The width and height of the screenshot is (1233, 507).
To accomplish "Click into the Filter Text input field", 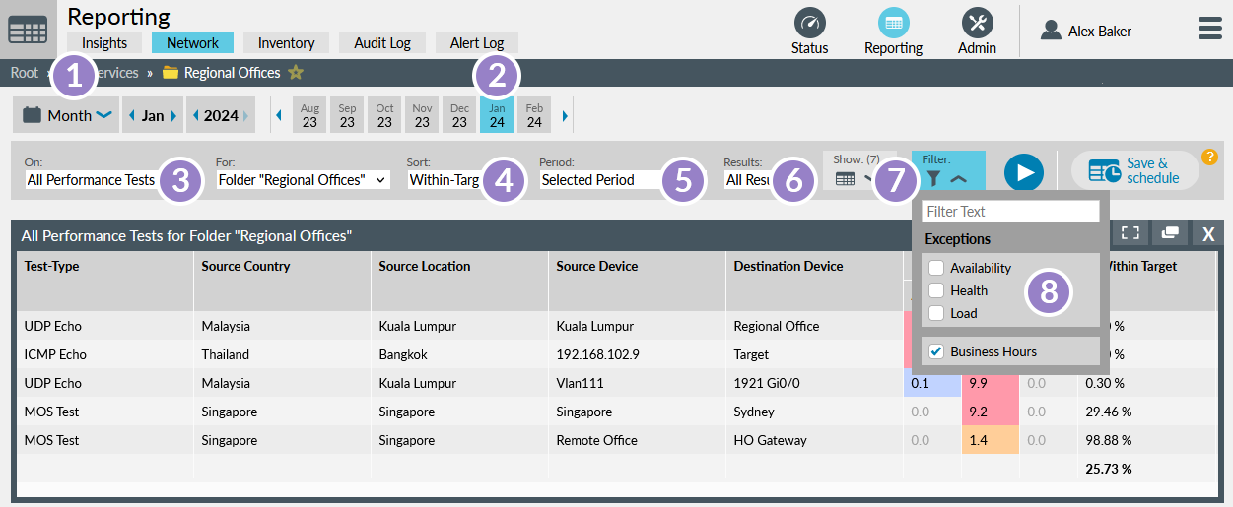I will (x=1010, y=212).
